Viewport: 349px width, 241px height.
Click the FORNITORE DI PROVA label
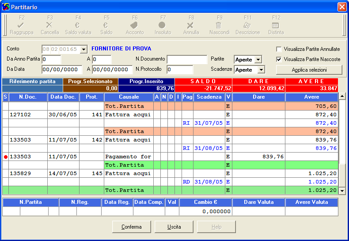pos(121,49)
